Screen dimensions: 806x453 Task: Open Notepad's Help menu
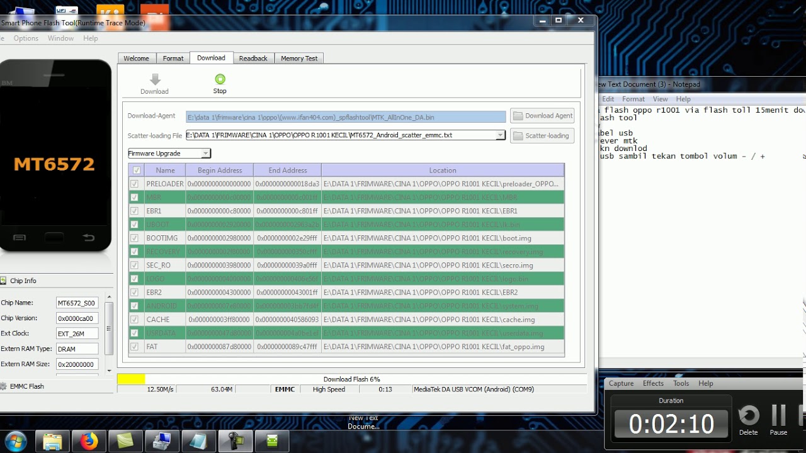(x=683, y=99)
